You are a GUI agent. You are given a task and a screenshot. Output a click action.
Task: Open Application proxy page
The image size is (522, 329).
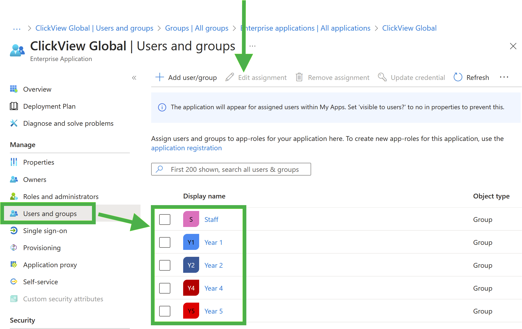[50, 265]
